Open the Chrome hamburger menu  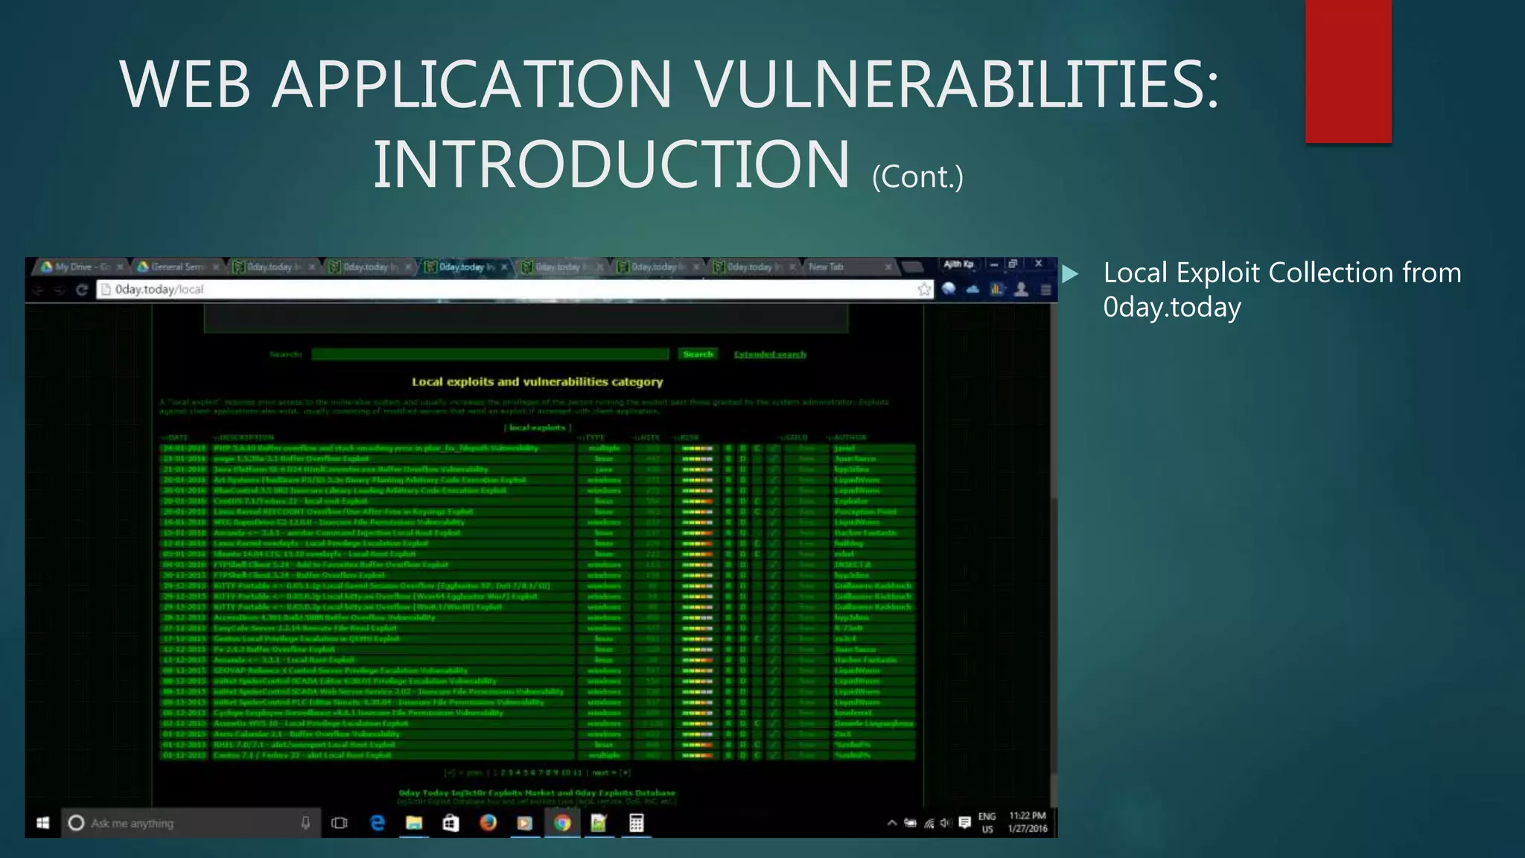pos(1045,290)
